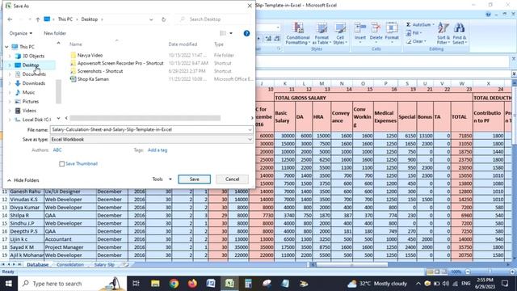Viewport: 517px width, 291px height.
Task: Collapse the This PC tree node
Action: point(6,47)
